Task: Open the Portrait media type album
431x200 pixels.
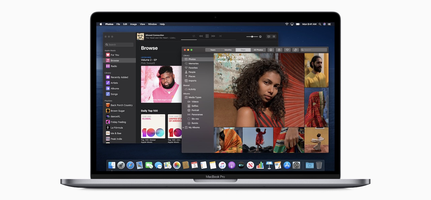Action: (198, 110)
